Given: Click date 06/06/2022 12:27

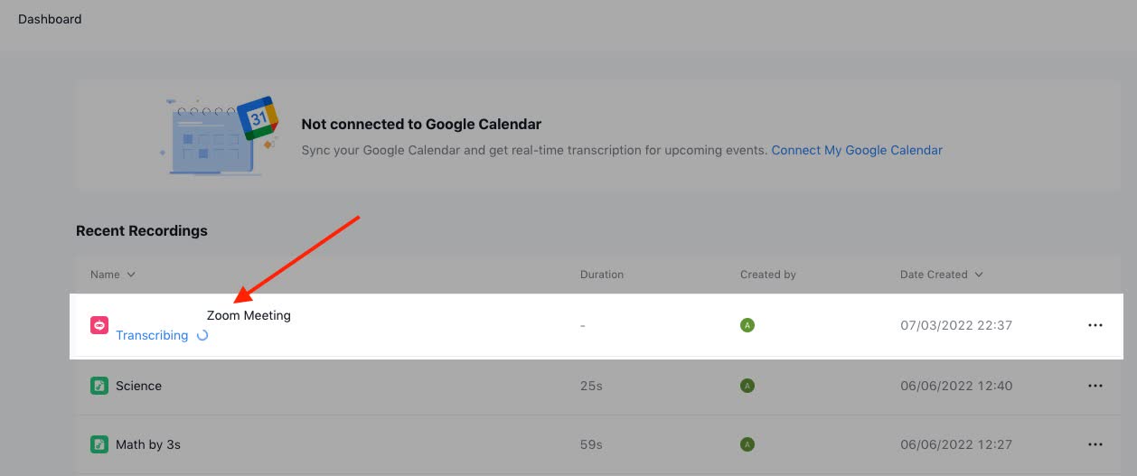Looking at the screenshot, I should 956,444.
